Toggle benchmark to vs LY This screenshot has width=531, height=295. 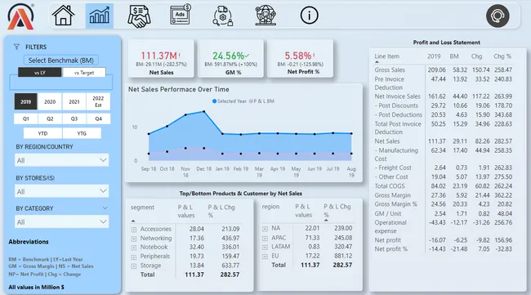coord(40,73)
